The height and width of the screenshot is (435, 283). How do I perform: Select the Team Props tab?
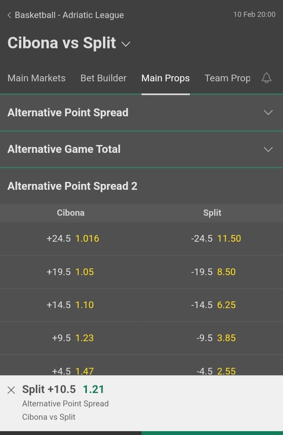[228, 78]
